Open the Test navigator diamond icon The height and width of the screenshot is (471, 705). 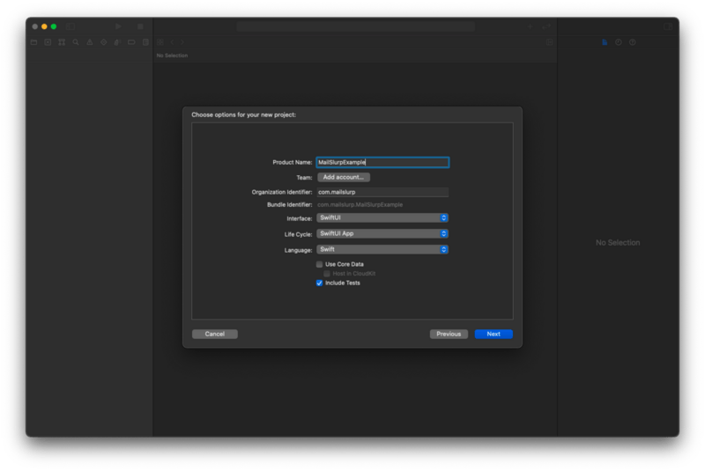pyautogui.click(x=104, y=41)
